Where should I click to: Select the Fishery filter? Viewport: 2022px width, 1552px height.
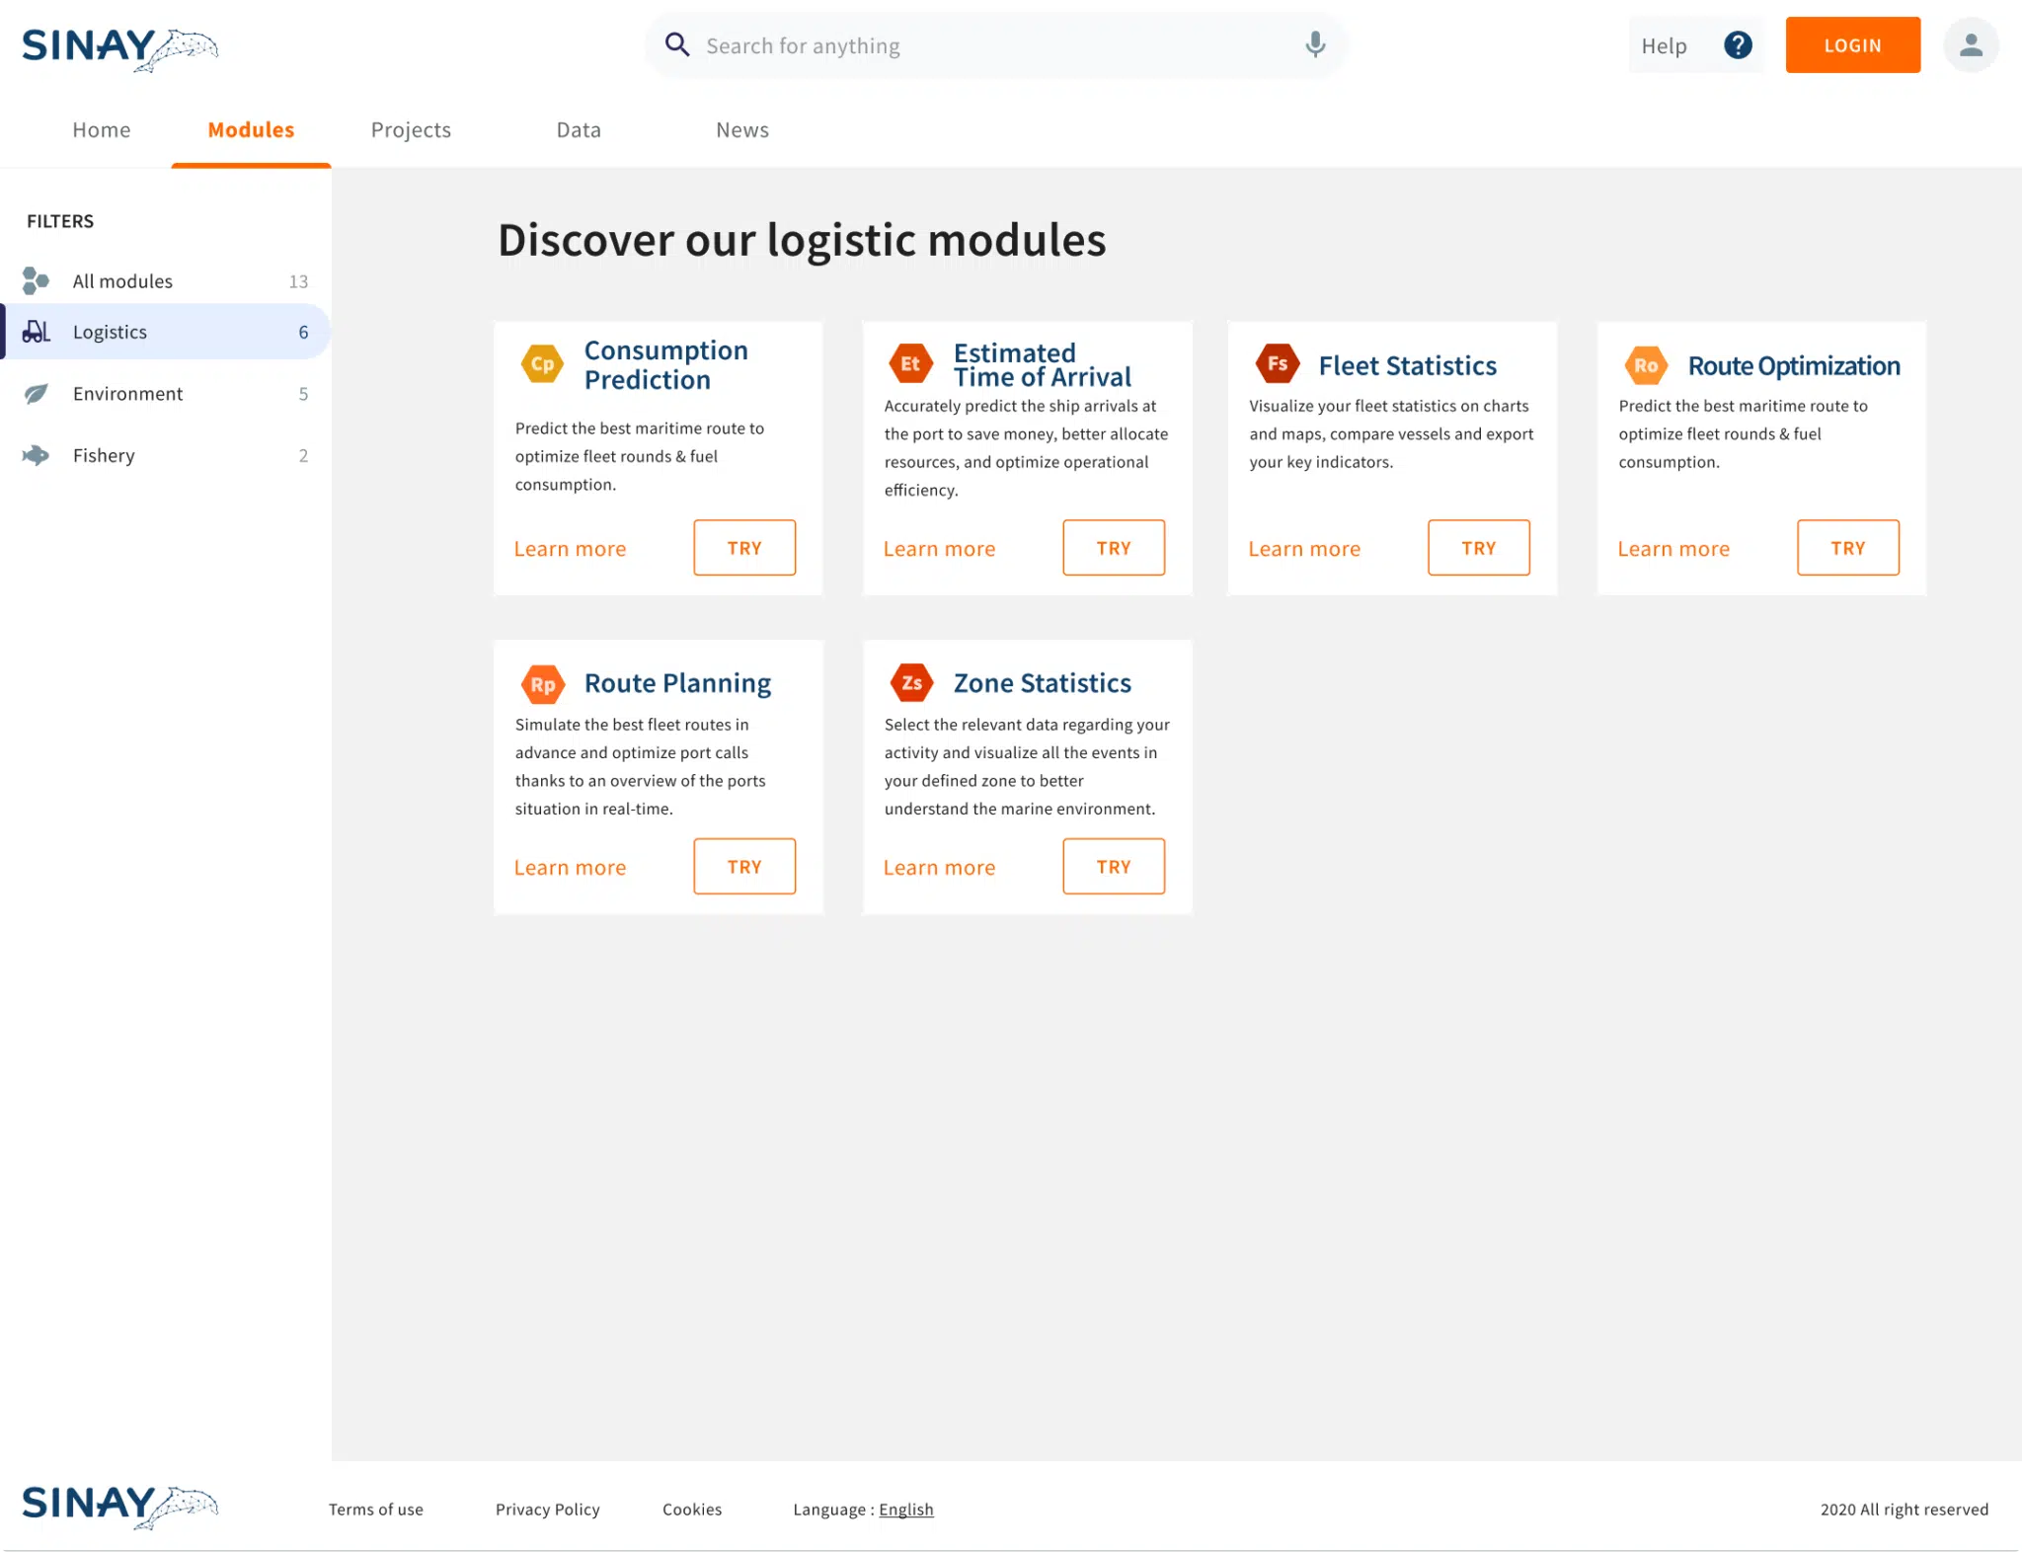click(x=104, y=455)
